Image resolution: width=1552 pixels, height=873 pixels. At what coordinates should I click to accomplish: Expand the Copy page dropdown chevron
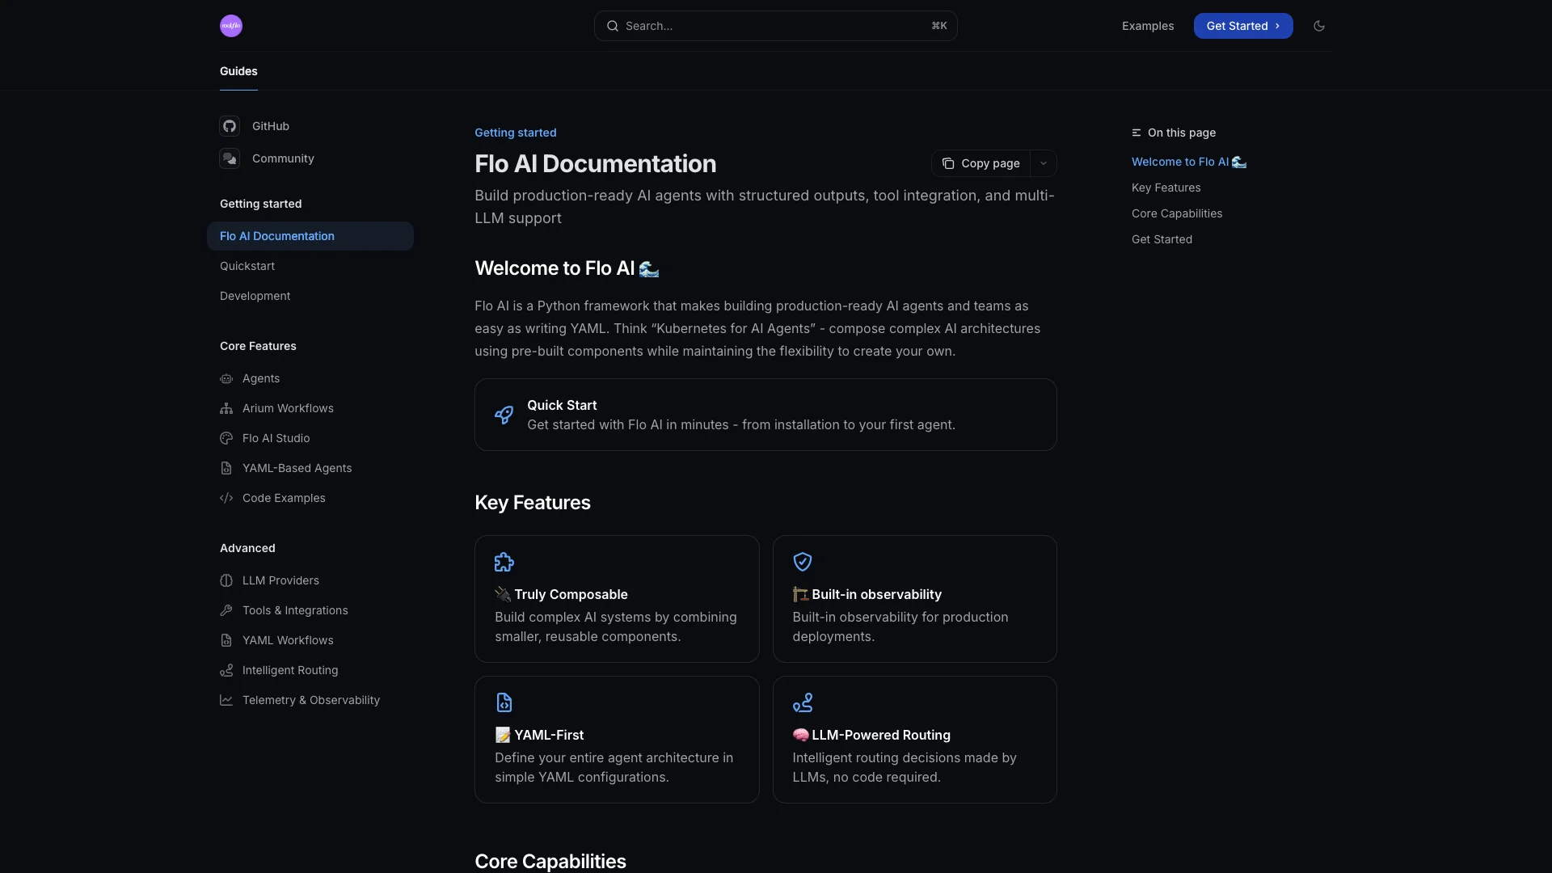point(1044,163)
